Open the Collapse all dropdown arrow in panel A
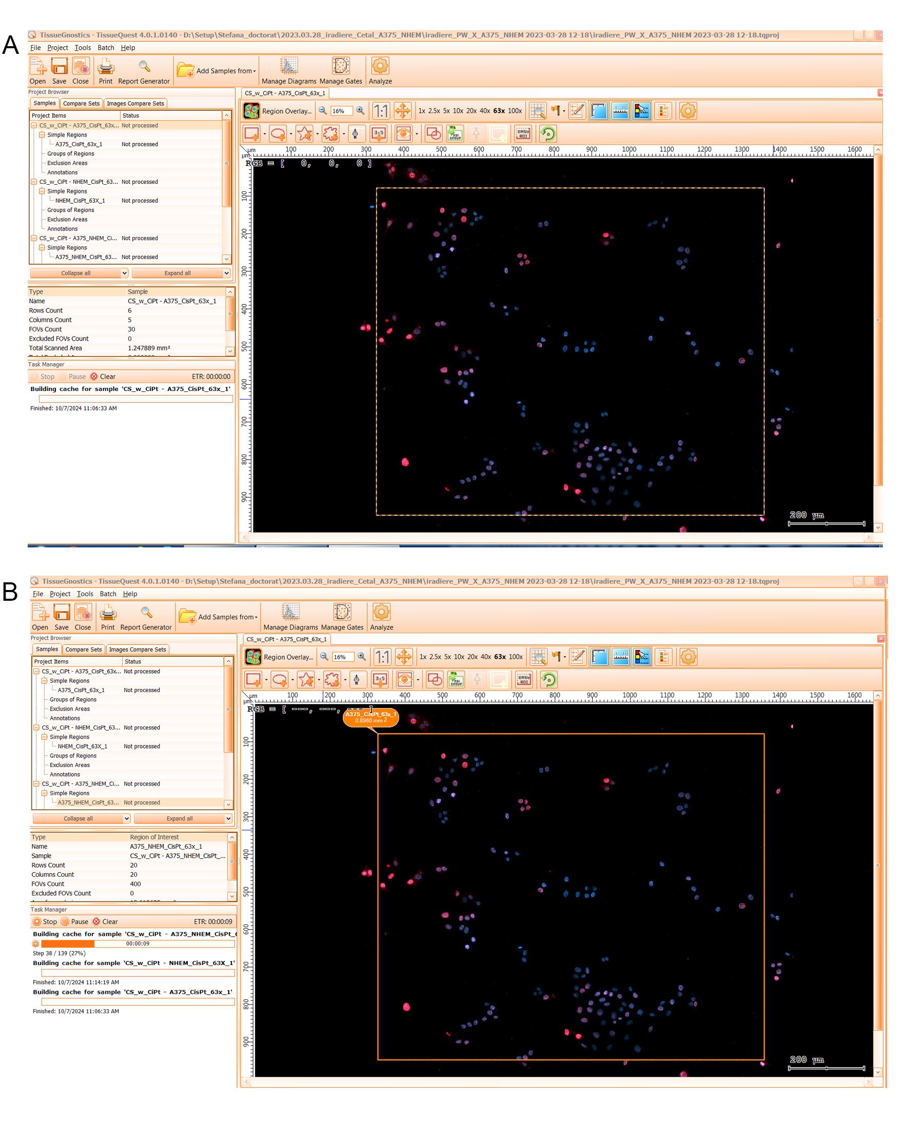909x1121 pixels. tap(124, 273)
